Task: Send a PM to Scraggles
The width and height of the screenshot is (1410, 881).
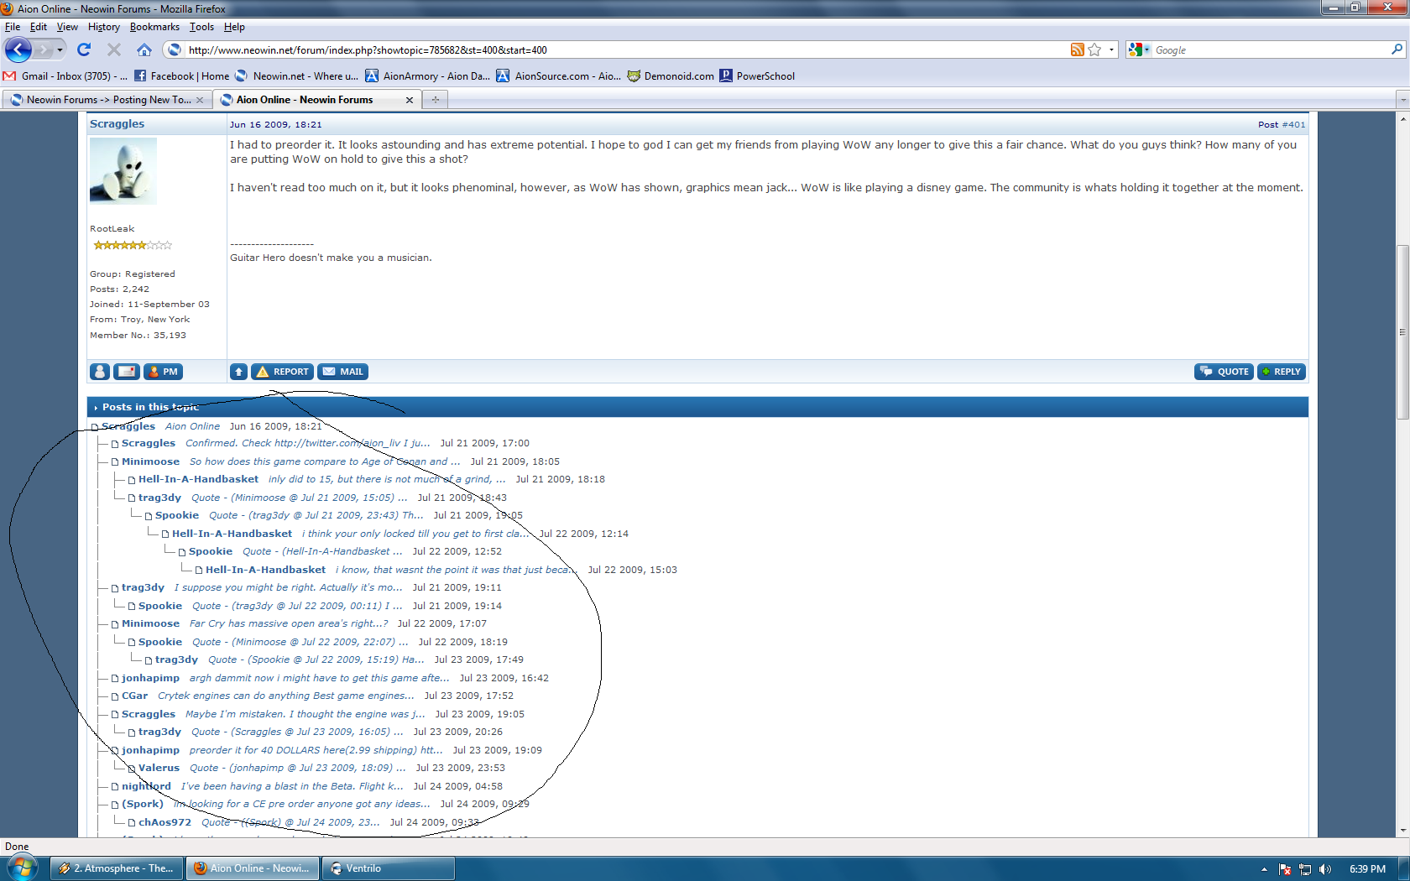Action: 164,372
